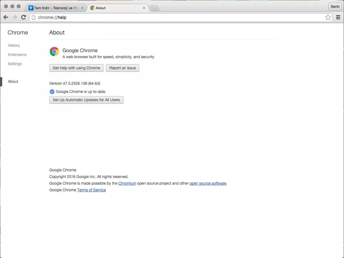The width and height of the screenshot is (344, 258).
Task: Reload the current page
Action: coord(23,17)
